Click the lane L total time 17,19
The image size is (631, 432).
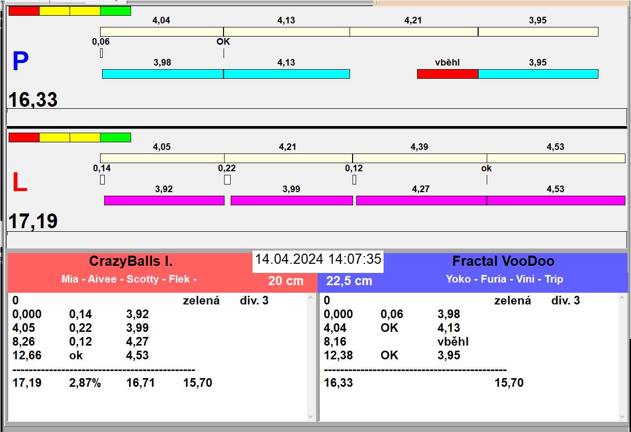[33, 222]
